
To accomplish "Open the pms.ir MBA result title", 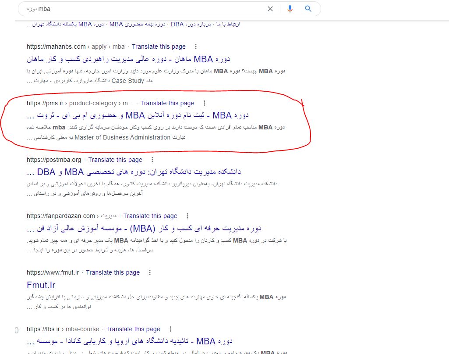I will (138, 115).
